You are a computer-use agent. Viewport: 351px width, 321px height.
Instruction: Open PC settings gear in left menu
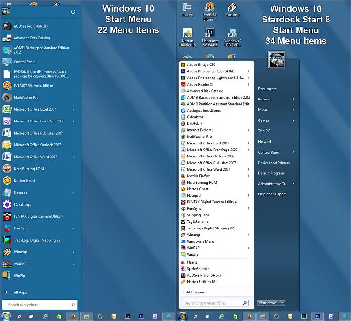click(7, 204)
